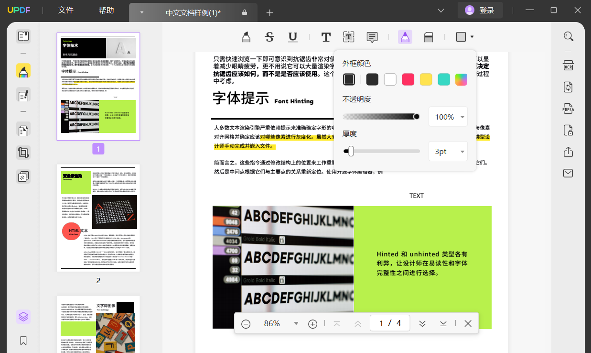591x353 pixels.
Task: Click the 字体提示 heading in the document
Action: (241, 99)
